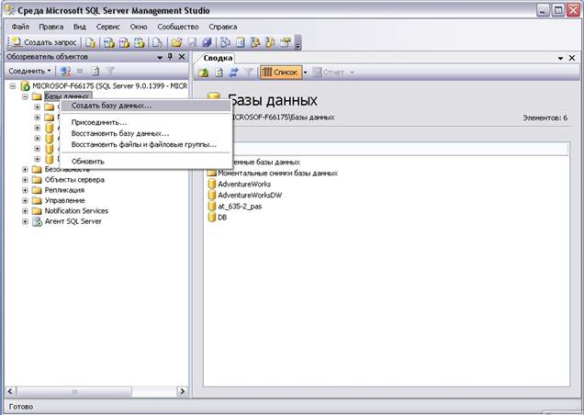Select the at_635-2_pas database in summary list
584x415 pixels.
(241, 206)
